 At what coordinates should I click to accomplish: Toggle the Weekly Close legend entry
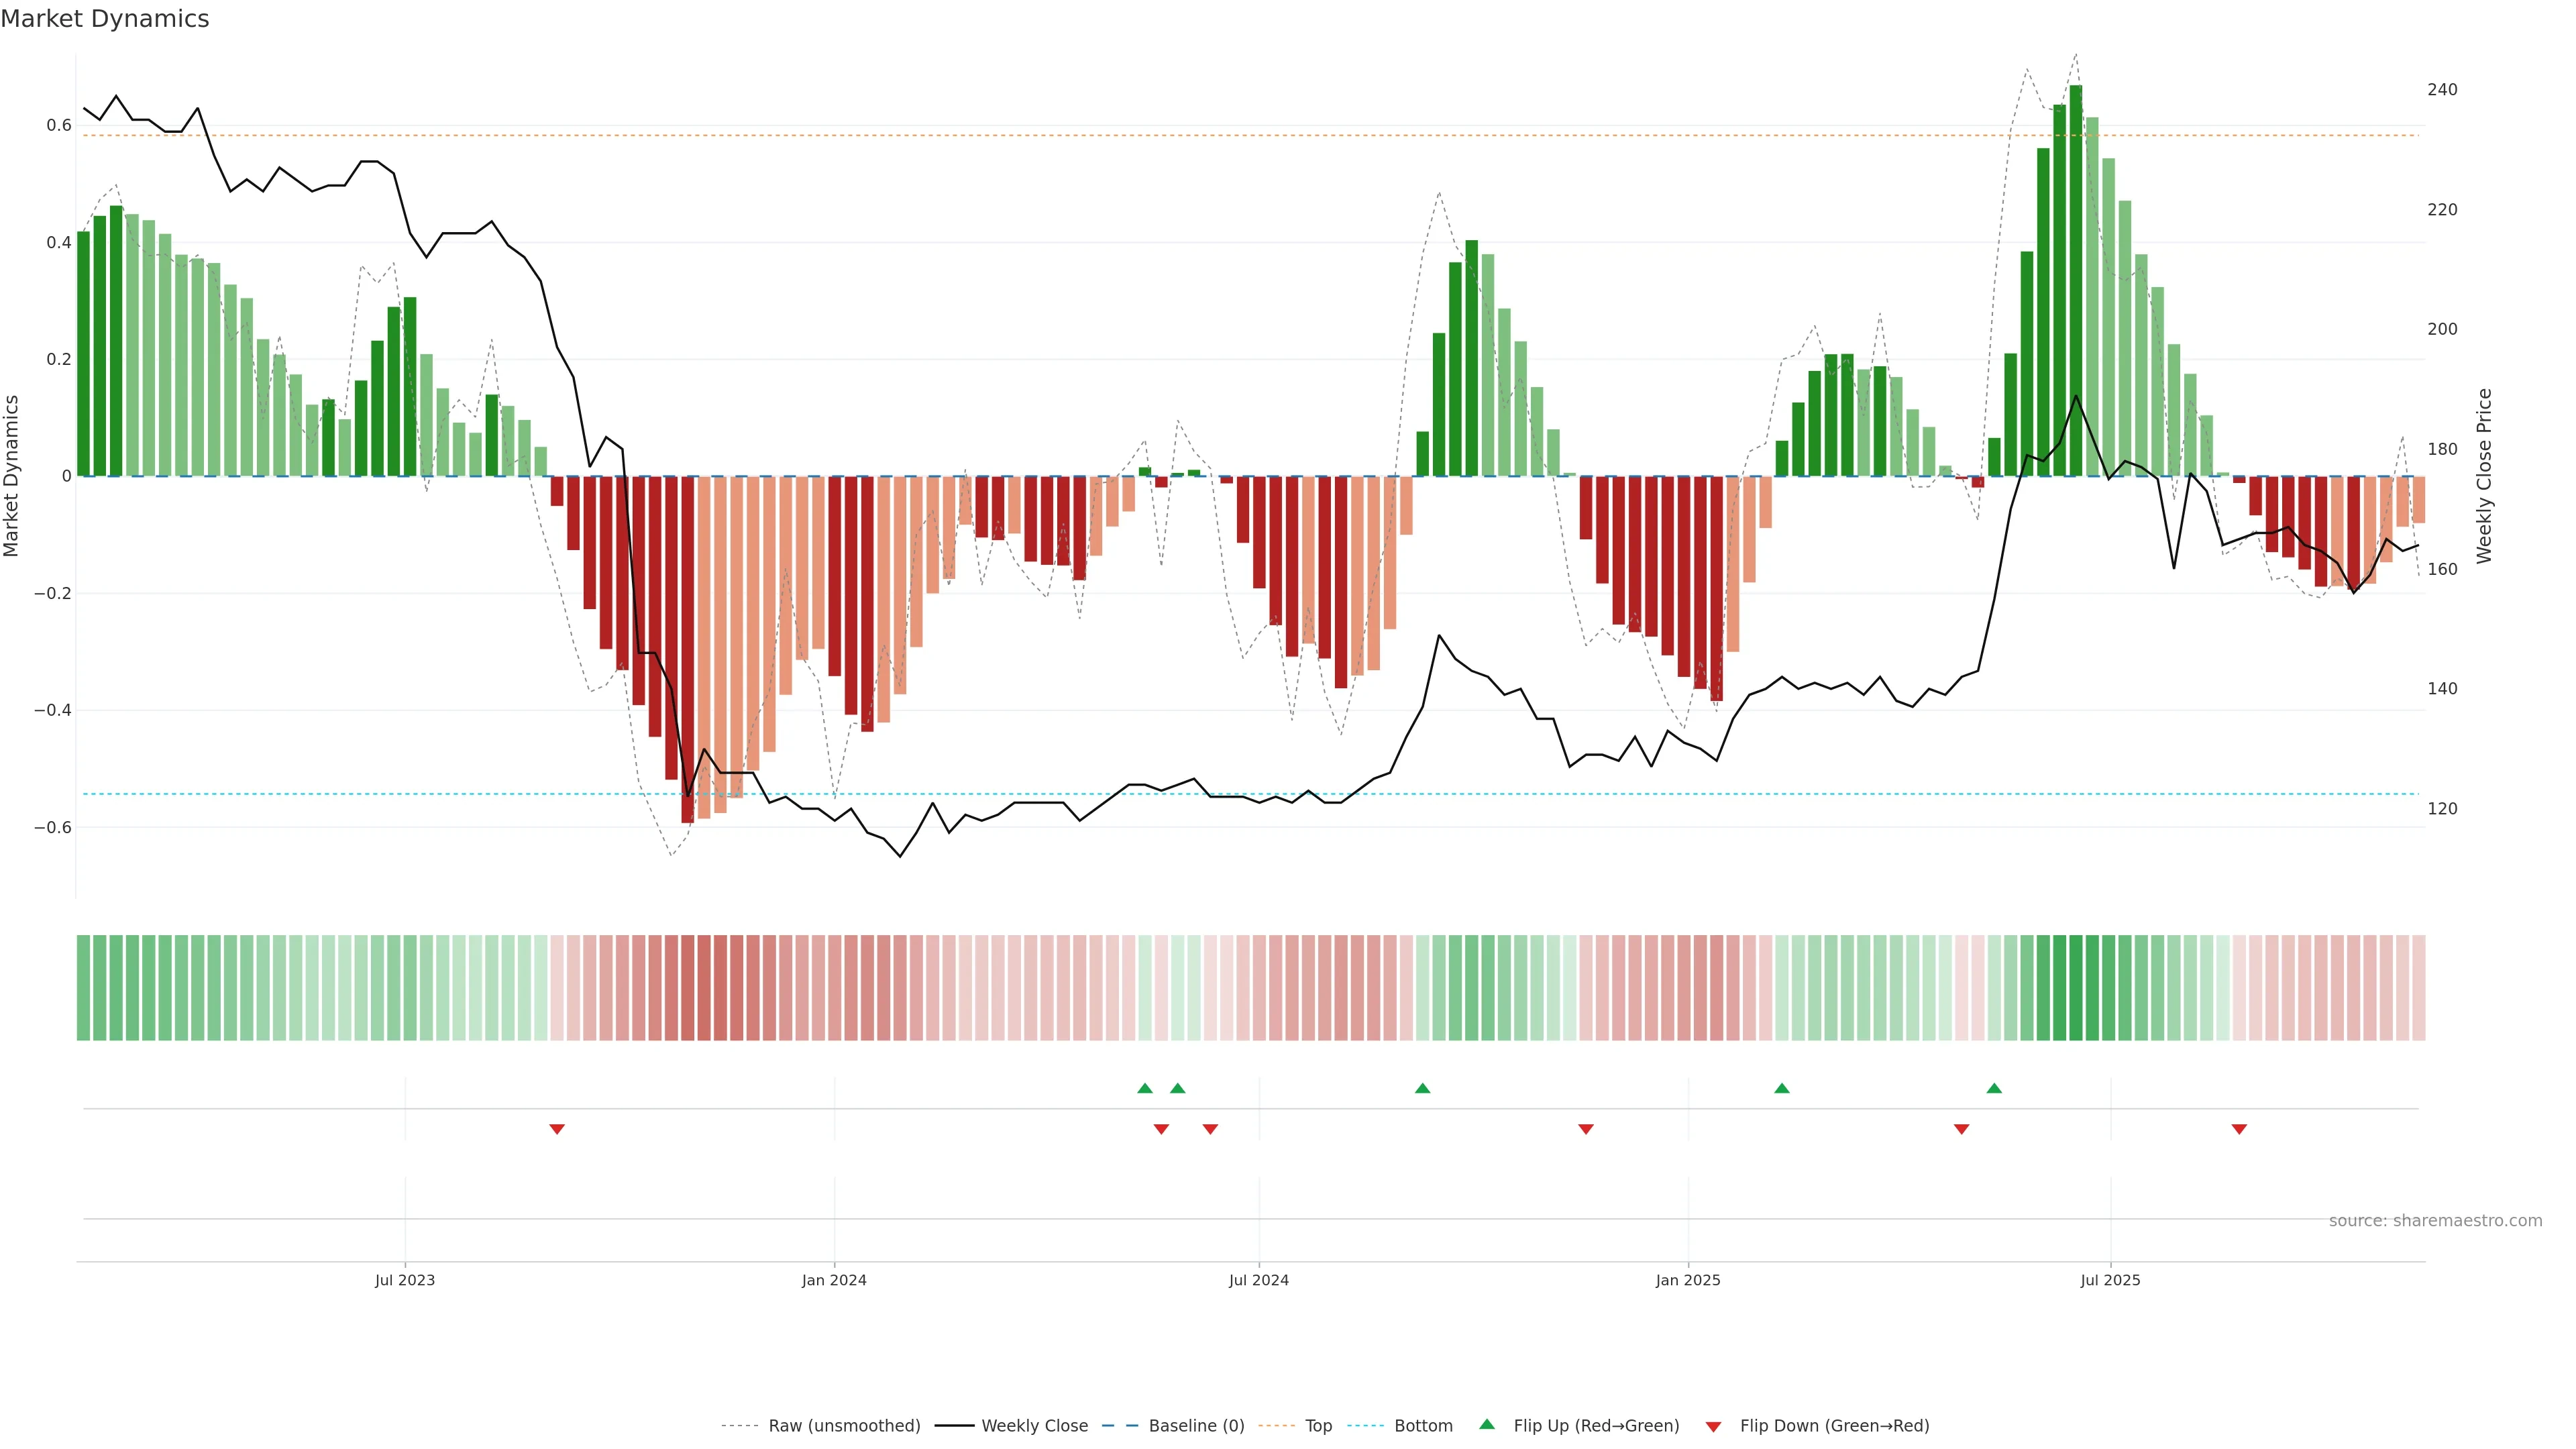click(1034, 1425)
